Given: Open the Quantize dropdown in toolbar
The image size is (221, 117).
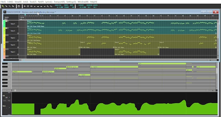Looking at the screenshot, I should pyautogui.click(x=89, y=7).
